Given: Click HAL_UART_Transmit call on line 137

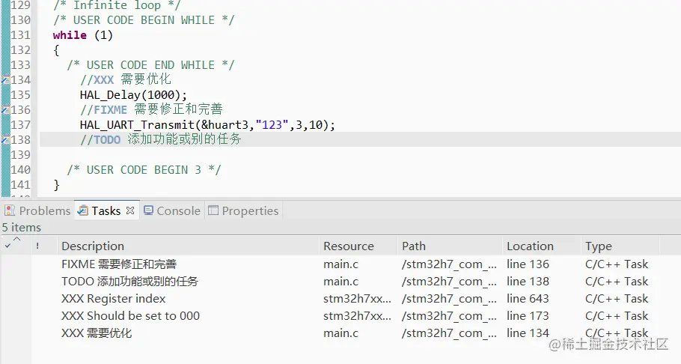Looking at the screenshot, I should 207,125.
